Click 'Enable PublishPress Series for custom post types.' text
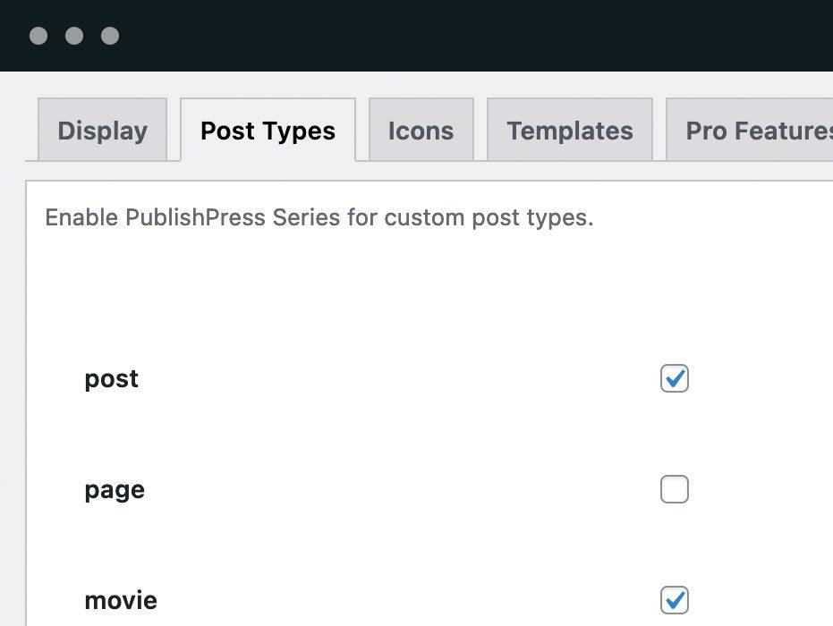 click(319, 217)
